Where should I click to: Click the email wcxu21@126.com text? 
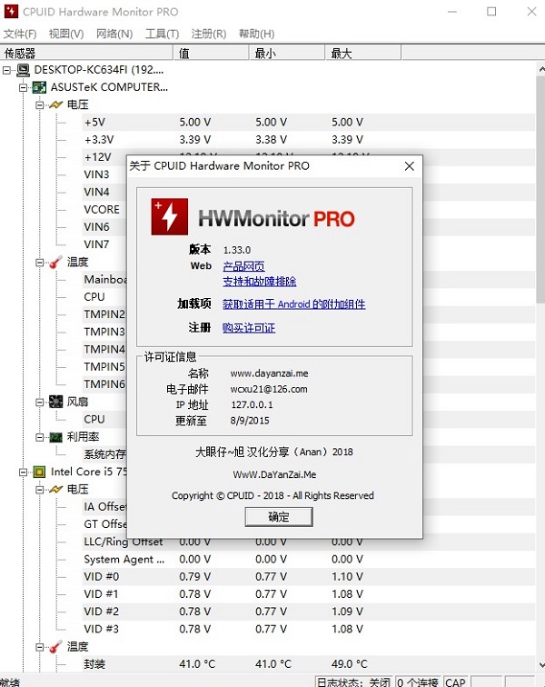(269, 389)
